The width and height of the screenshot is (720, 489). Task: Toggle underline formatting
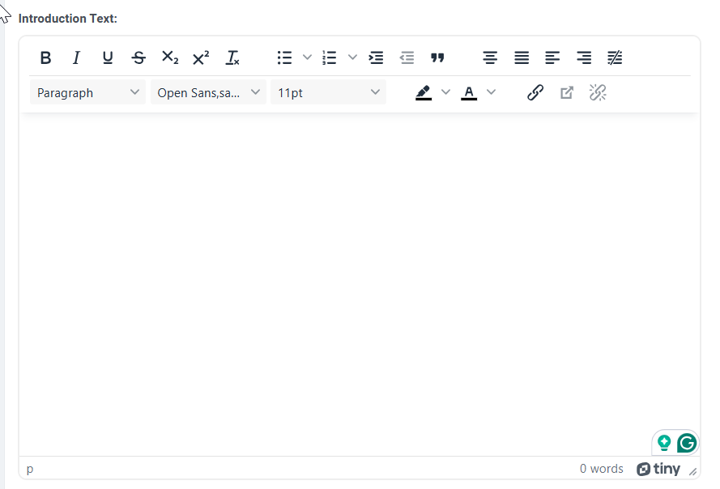[x=108, y=57]
